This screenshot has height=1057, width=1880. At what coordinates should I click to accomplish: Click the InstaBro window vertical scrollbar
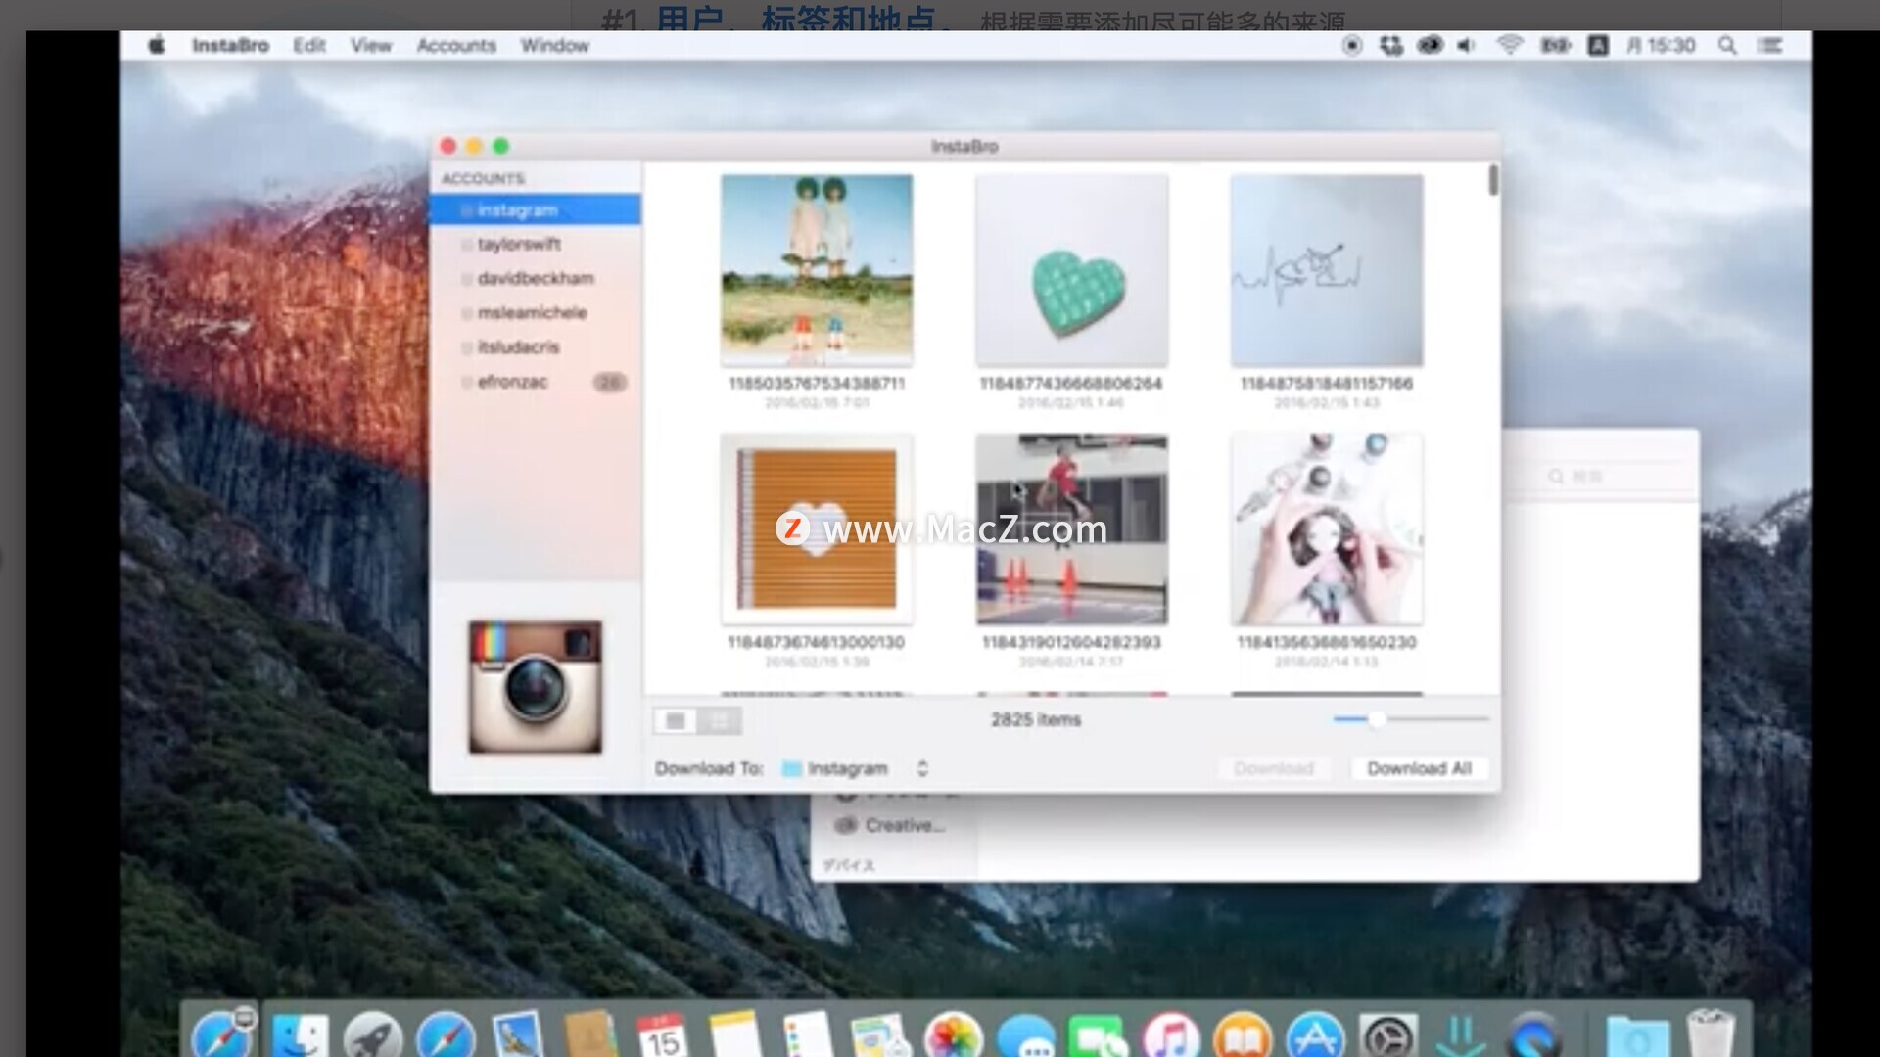click(1493, 180)
